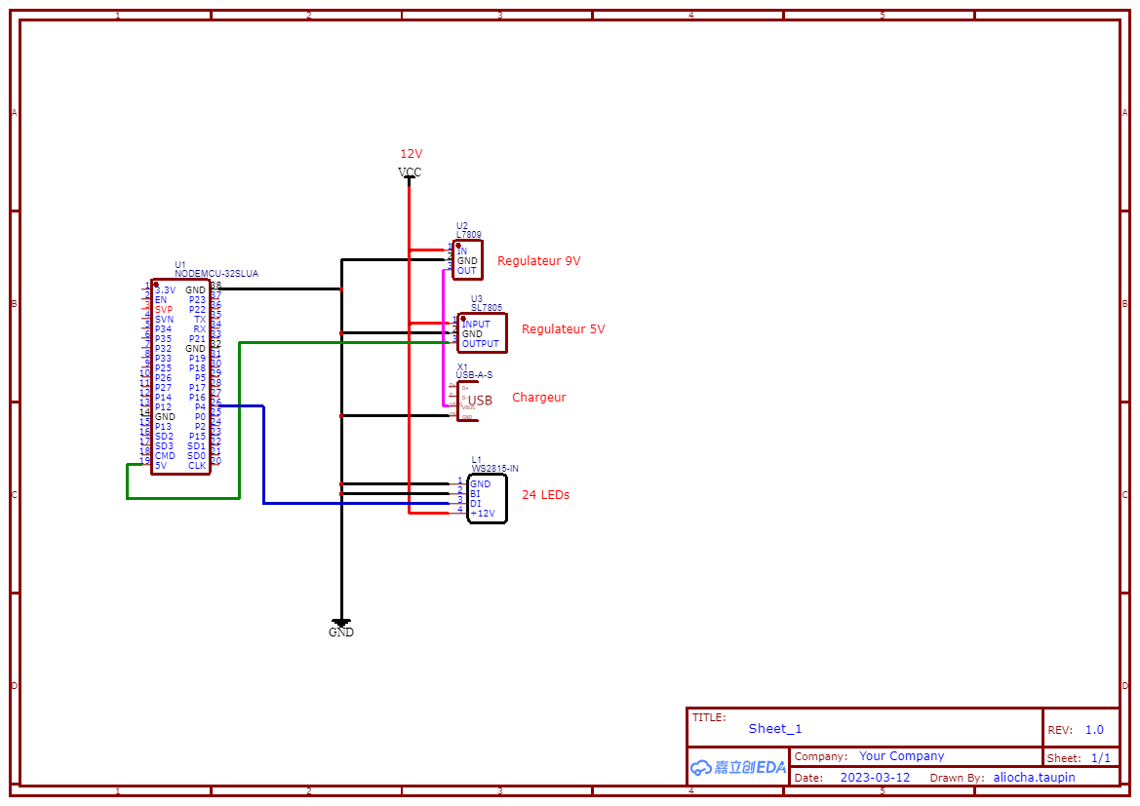Select the USB-A-S connector symbol
This screenshot has height=806, width=1140.
point(467,402)
